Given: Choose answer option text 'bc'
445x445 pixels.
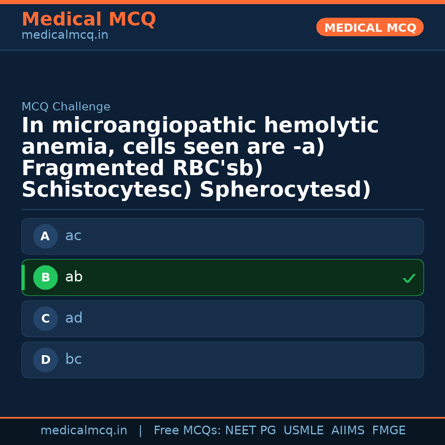Looking at the screenshot, I should 74,360.
